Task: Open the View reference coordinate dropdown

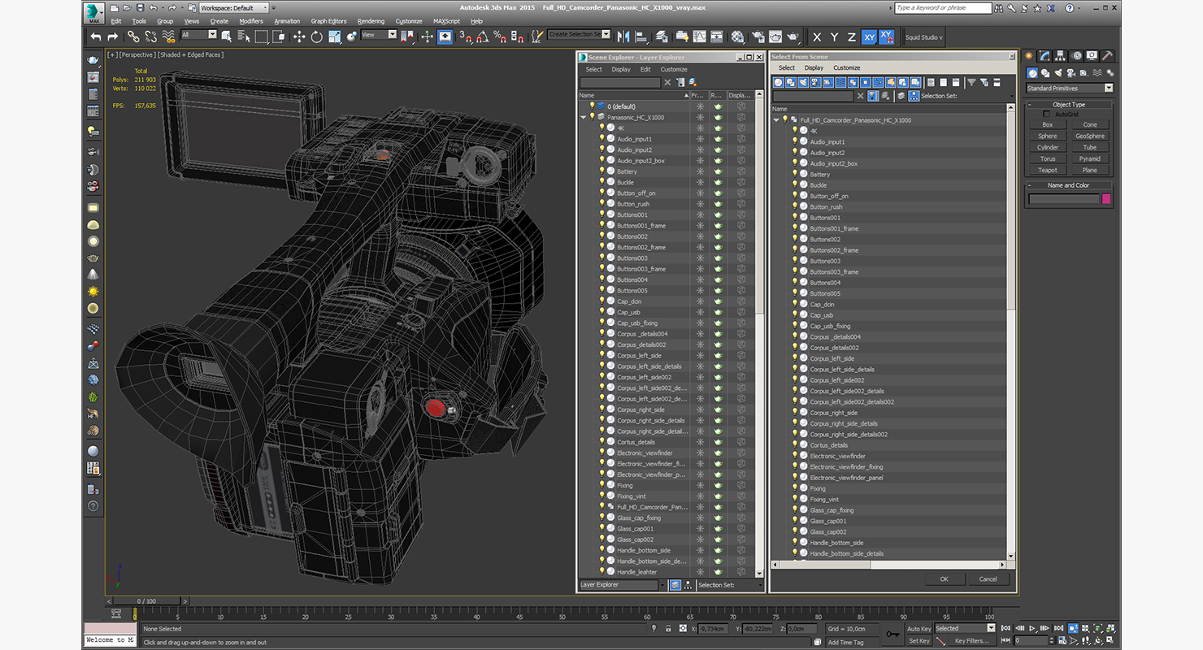Action: point(378,35)
